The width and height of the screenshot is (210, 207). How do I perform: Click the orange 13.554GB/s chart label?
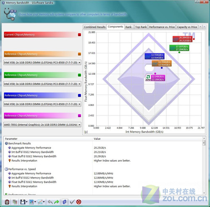pyautogui.click(x=162, y=63)
